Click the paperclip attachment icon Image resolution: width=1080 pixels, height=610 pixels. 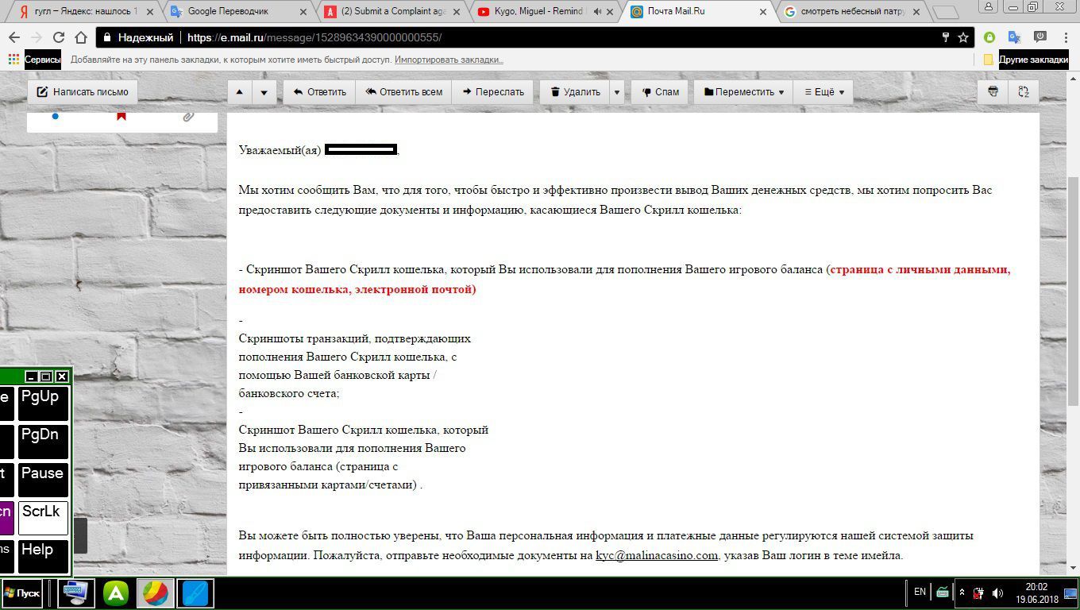tap(188, 117)
